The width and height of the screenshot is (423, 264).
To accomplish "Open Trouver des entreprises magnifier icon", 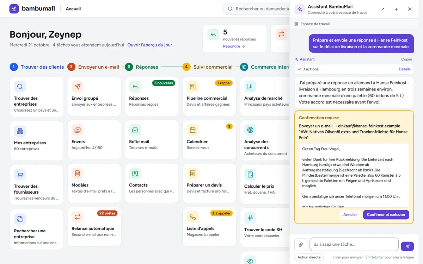I will (20, 86).
